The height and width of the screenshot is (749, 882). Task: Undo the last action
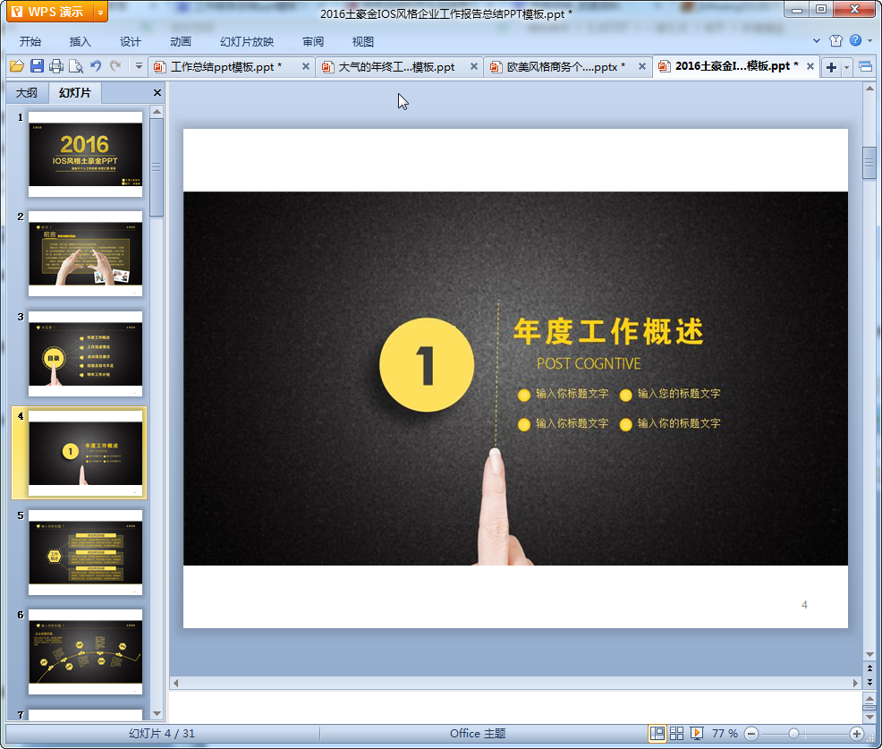pos(96,66)
